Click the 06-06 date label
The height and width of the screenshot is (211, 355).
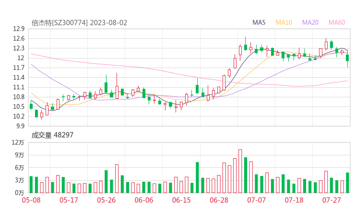[144, 200]
